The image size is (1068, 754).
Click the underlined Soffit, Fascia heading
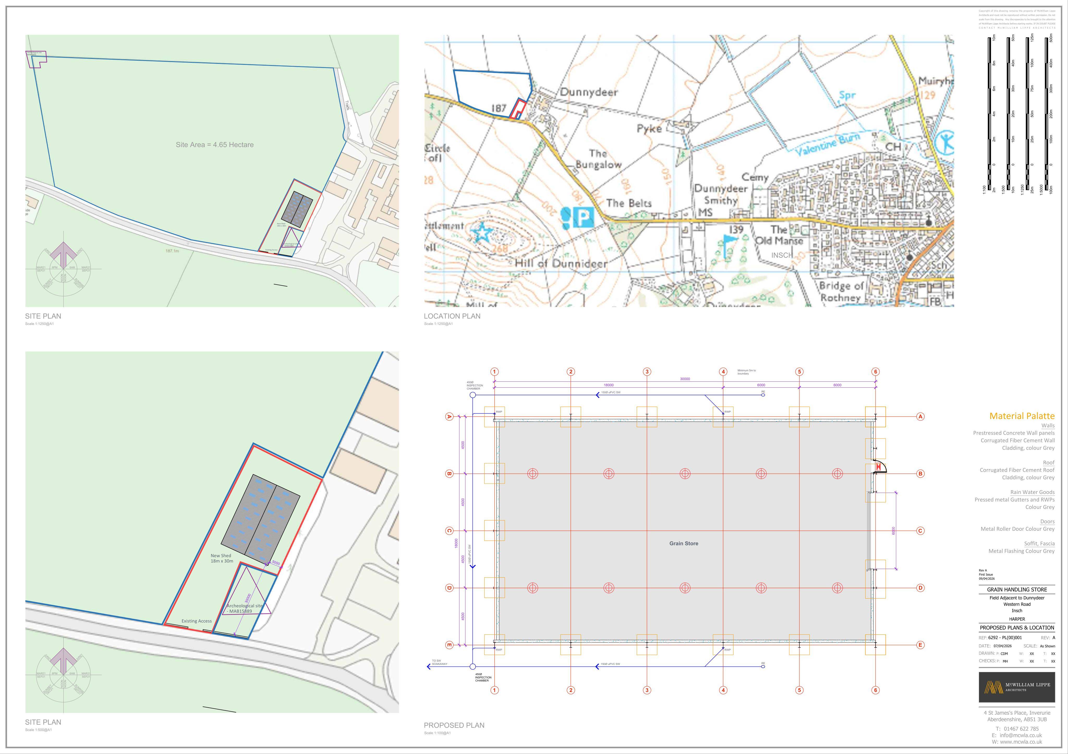click(1039, 543)
